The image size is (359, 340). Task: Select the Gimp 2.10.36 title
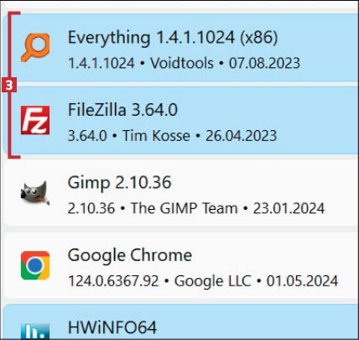point(119,183)
